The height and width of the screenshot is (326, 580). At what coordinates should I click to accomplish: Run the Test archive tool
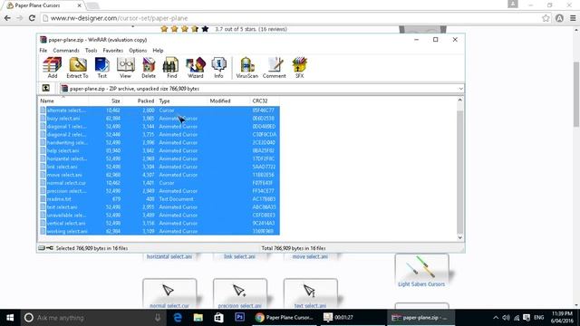(102, 68)
